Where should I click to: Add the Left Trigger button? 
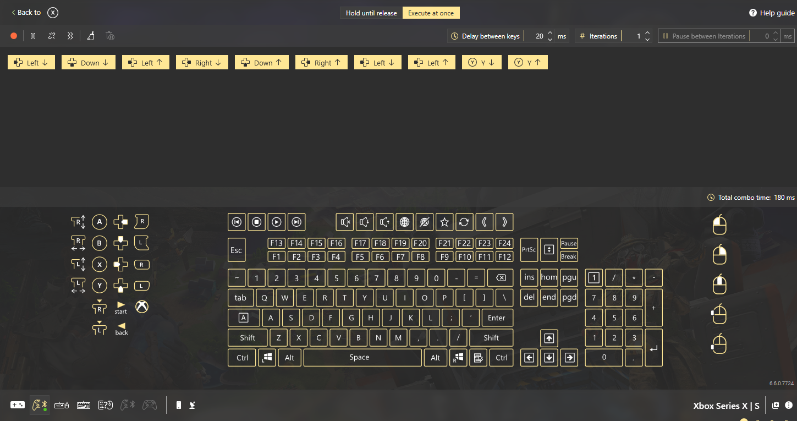tap(142, 243)
